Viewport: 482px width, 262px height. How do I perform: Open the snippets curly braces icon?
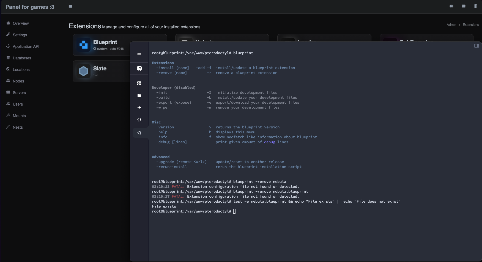coord(139,120)
